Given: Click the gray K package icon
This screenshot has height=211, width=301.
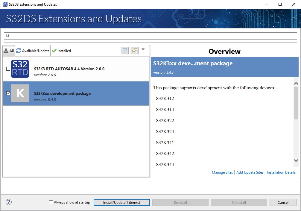Looking at the screenshot, I should pos(20,93).
